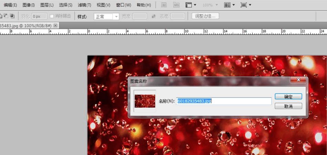Open the 图层(L) menu
327x155 pixels.
click(47, 5)
